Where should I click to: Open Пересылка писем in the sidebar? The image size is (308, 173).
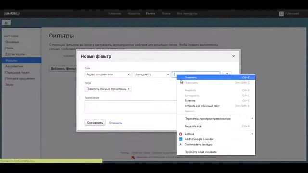tap(17, 73)
